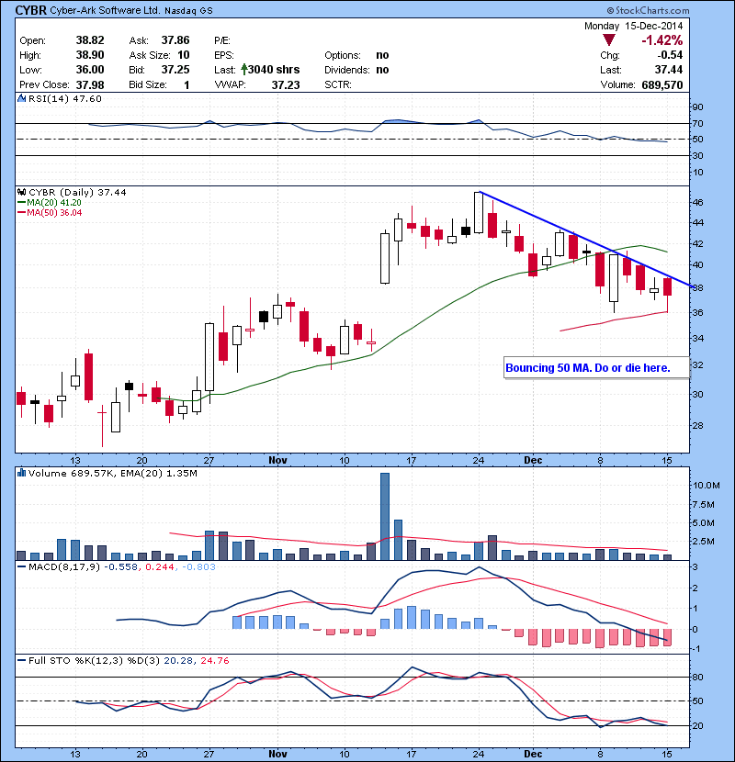
Task: Click the 'Nov' label on the price axis
Action: tap(277, 460)
